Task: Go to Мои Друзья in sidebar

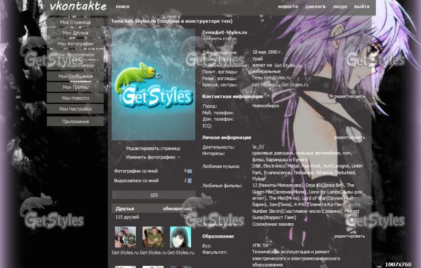Action: click(75, 33)
